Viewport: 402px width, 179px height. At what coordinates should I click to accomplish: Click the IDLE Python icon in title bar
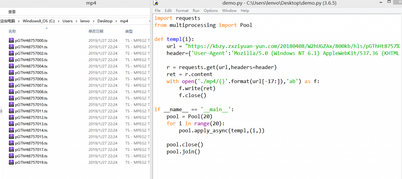[156, 3]
